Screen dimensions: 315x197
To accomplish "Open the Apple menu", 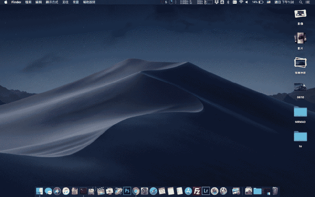I will tap(6, 2).
